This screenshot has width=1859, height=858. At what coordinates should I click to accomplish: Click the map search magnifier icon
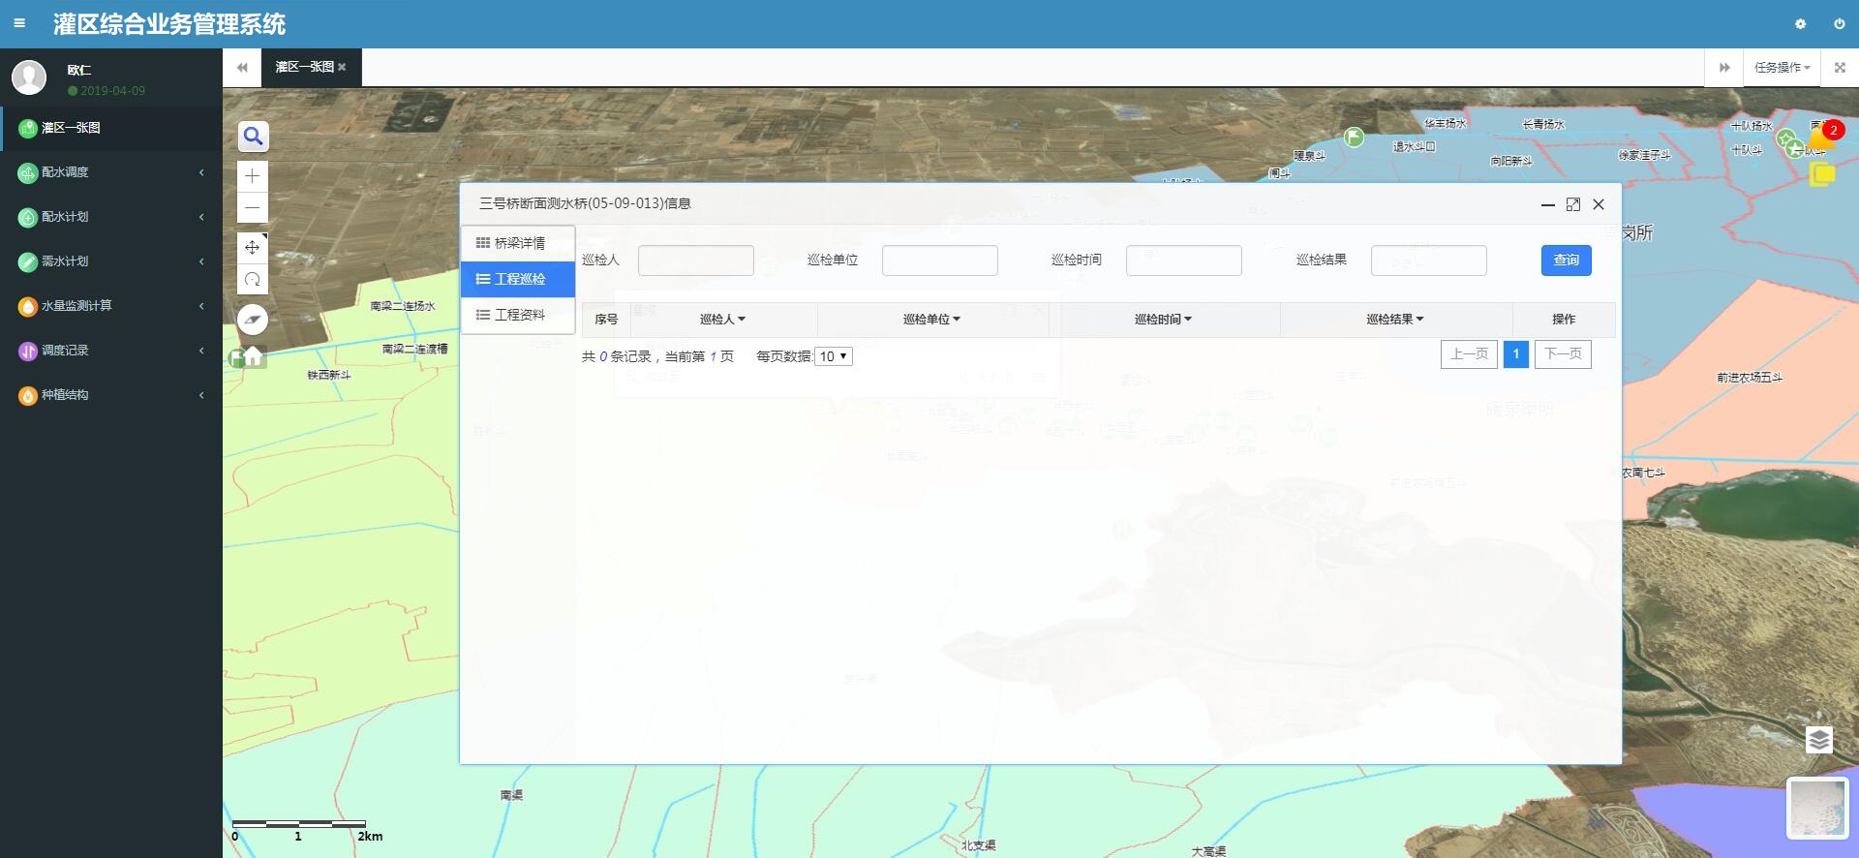coord(253,137)
